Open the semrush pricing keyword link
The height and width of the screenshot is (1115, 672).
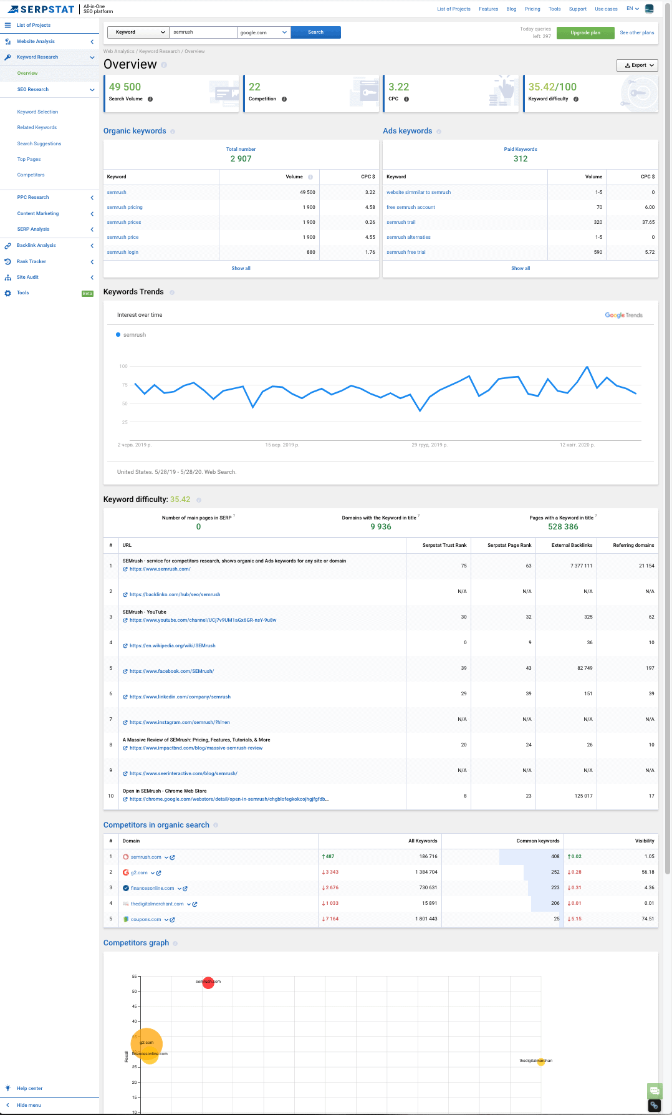(125, 208)
